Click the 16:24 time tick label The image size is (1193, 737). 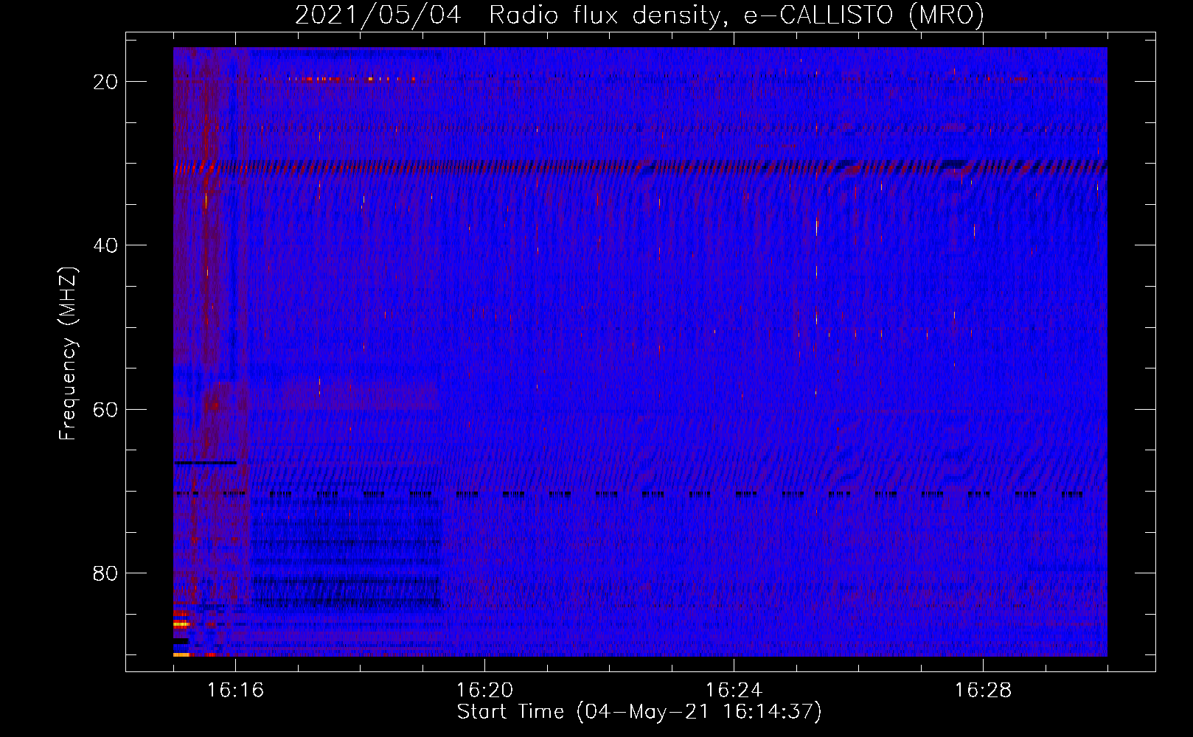click(x=734, y=691)
